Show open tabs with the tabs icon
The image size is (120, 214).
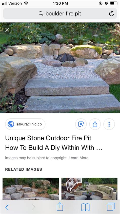click(x=111, y=207)
